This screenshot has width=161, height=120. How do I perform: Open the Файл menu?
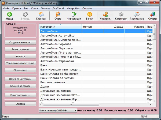coord(6,8)
